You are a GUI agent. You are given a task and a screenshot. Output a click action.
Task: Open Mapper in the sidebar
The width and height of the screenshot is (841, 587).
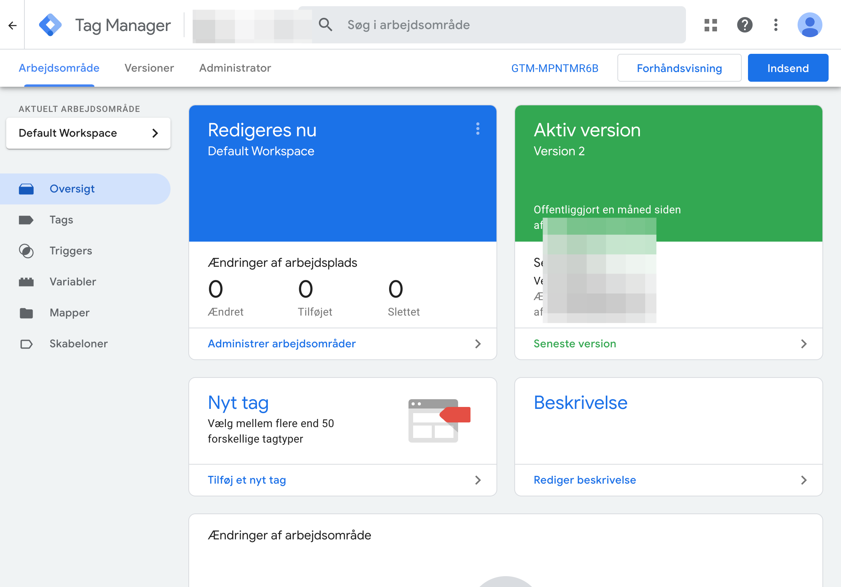(x=85, y=313)
